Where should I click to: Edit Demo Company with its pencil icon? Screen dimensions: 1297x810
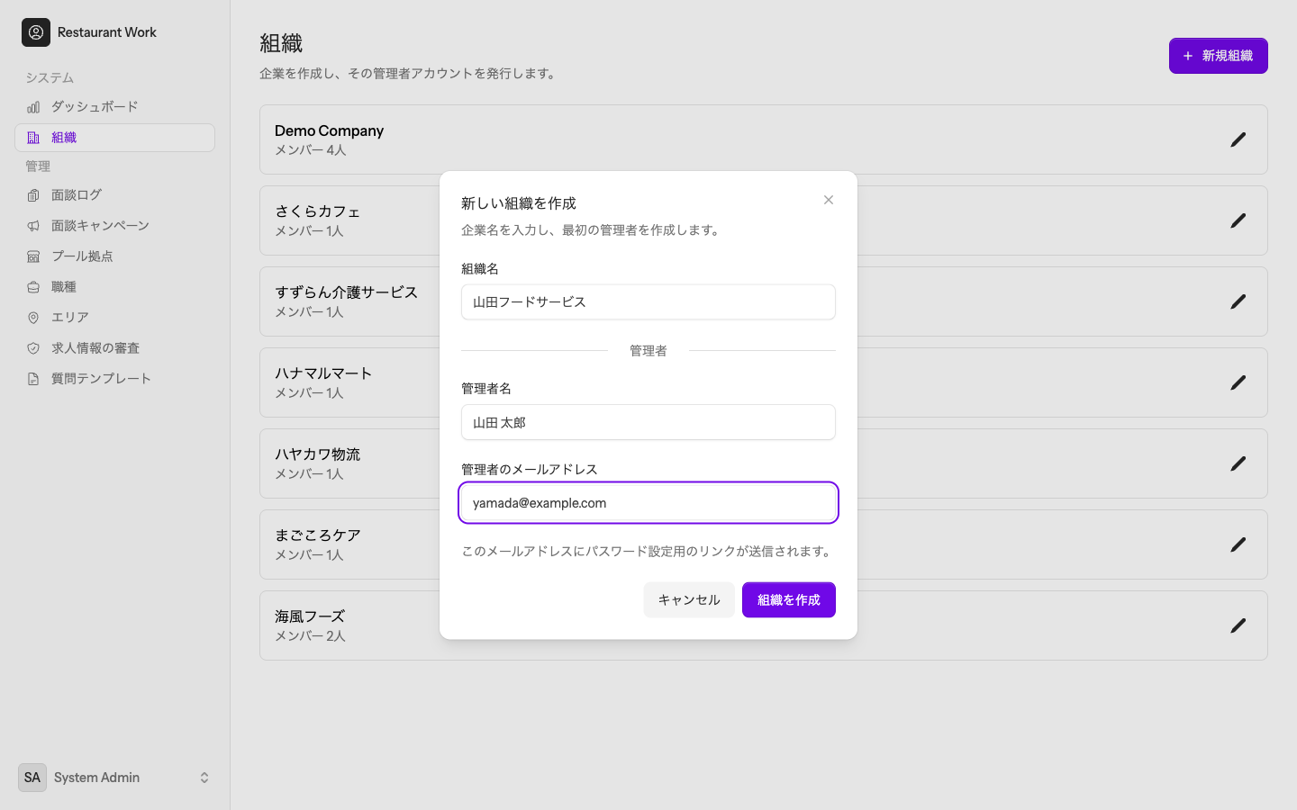(1238, 139)
